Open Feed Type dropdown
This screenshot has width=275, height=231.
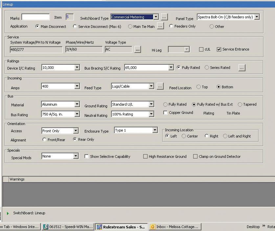pyautogui.click(x=151, y=86)
